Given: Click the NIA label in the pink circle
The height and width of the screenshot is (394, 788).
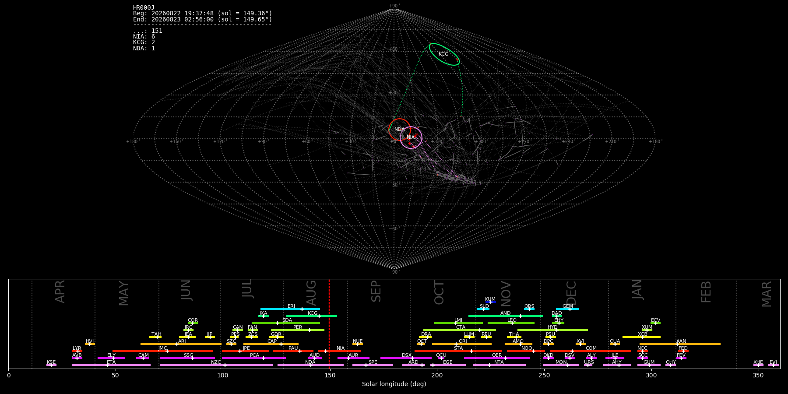Looking at the screenshot, I should 410,137.
